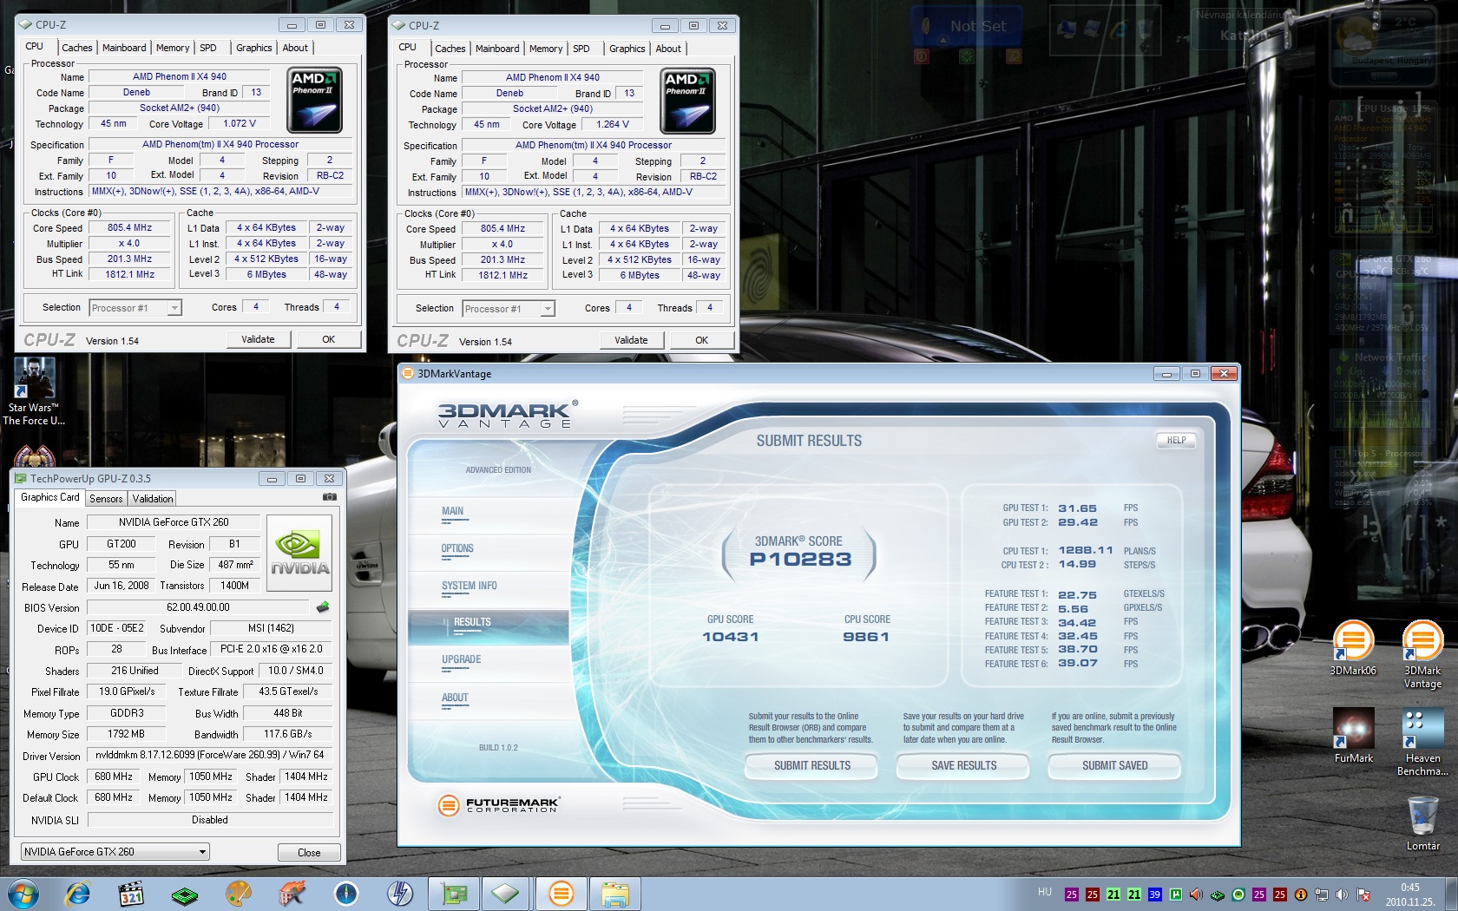The width and height of the screenshot is (1458, 911).
Task: Click the AMD Phenom II logo in left CPU-Z window
Action: point(314,100)
